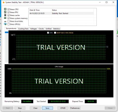This screenshot has height=112, width=118.
Task: Open the Unified tab
Action: click(x=48, y=29)
